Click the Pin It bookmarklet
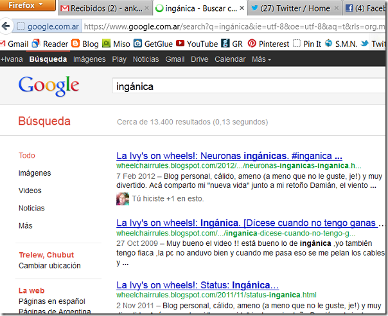This screenshot has height=316, width=388. coord(307,44)
